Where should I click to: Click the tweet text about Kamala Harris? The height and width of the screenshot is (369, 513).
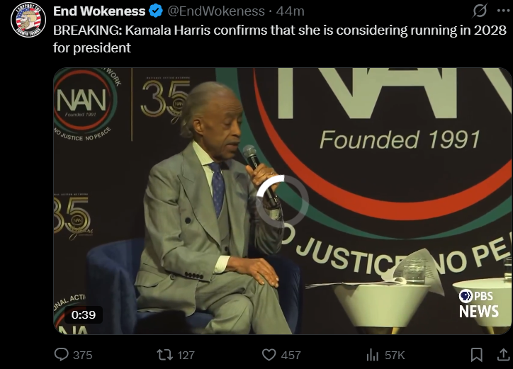280,39
